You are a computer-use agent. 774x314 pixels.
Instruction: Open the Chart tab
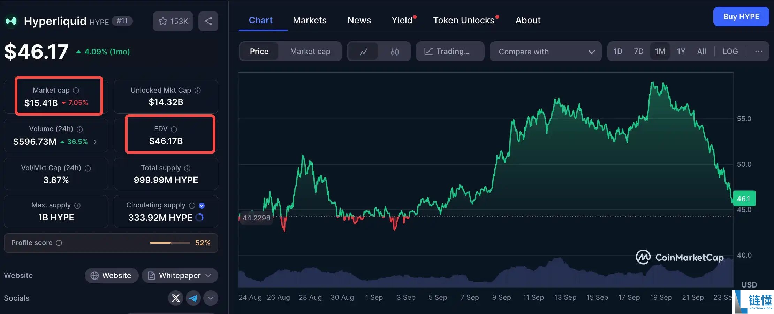(260, 21)
